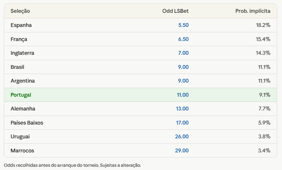This screenshot has width=282, height=170.
Task: Select the Inglaterra team name
Action: click(22, 53)
